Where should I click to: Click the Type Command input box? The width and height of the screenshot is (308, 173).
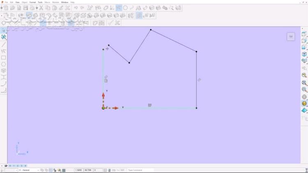coord(140,170)
